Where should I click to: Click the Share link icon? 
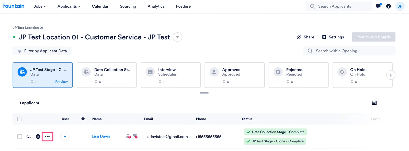coord(299,37)
